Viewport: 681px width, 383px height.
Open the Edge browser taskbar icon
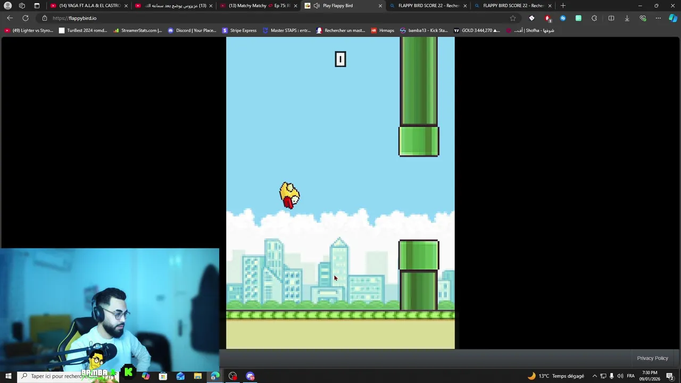point(215,376)
